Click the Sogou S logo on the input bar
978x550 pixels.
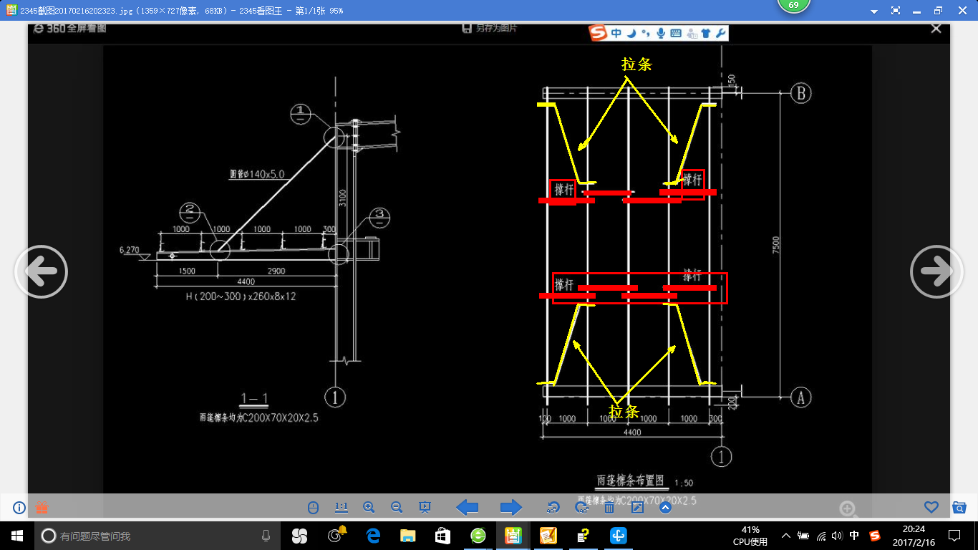click(598, 33)
